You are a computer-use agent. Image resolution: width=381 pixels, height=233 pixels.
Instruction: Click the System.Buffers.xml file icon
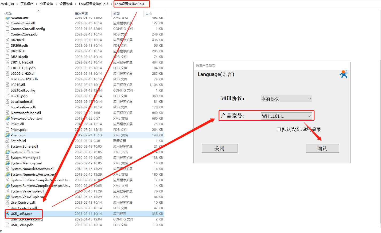pyautogui.click(x=7, y=152)
